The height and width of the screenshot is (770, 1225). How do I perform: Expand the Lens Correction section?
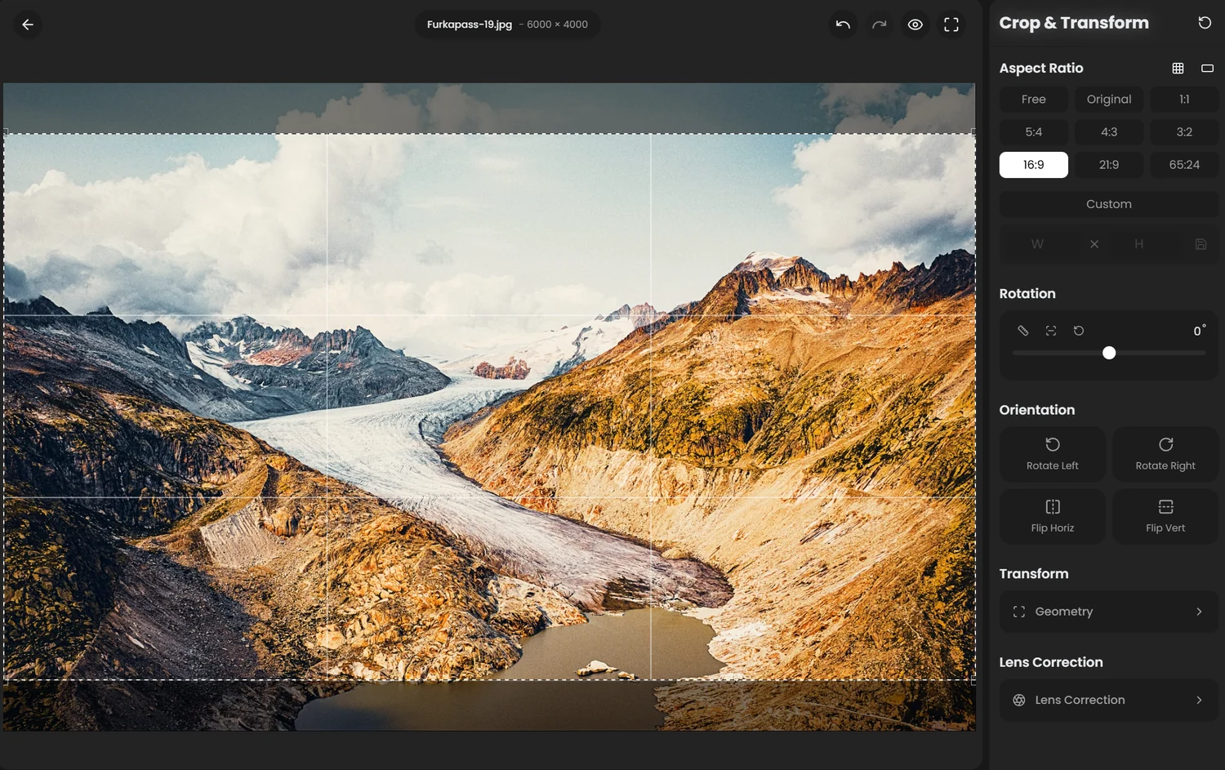pyautogui.click(x=1109, y=700)
